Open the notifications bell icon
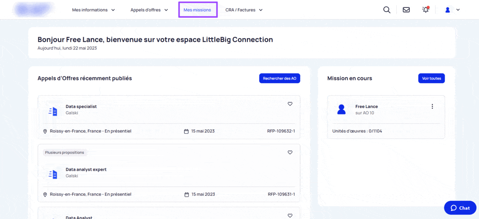The image size is (479, 219). (426, 10)
